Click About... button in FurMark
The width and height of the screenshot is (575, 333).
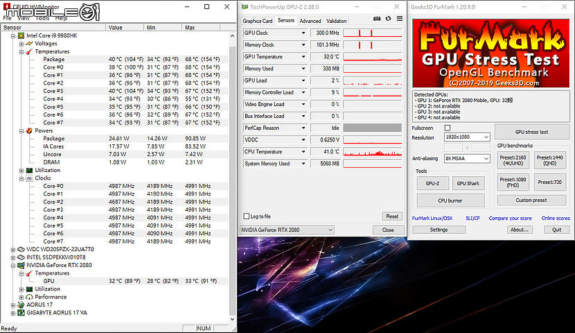(x=520, y=230)
